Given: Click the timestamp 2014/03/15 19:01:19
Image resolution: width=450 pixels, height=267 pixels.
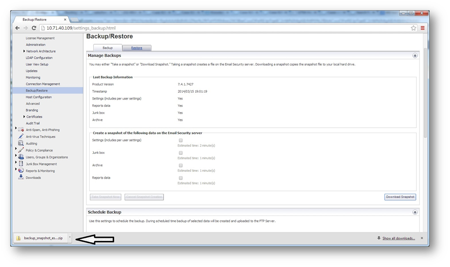Looking at the screenshot, I should pyautogui.click(x=192, y=92).
